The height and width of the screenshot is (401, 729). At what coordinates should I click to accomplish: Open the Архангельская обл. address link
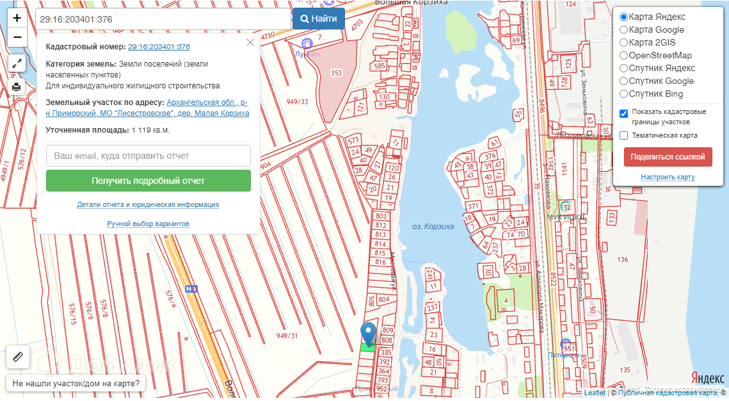pyautogui.click(x=147, y=108)
